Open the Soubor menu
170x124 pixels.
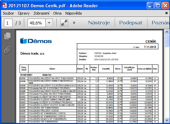point(8,13)
